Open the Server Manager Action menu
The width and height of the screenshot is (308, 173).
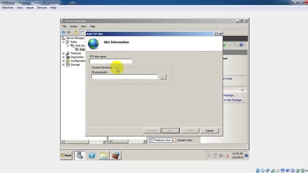74,26
